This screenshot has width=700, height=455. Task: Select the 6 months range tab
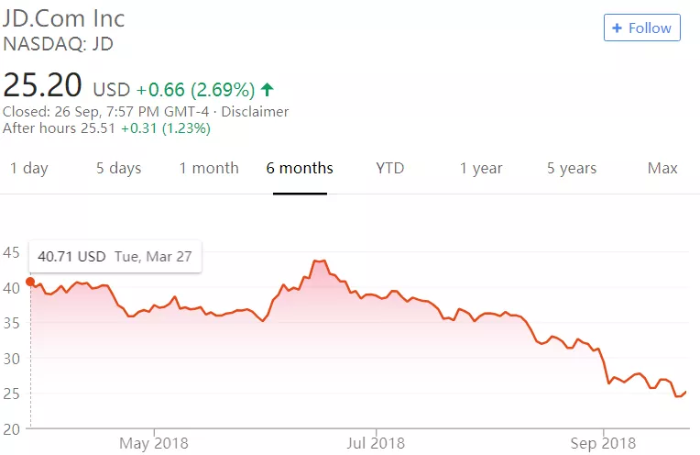click(300, 169)
